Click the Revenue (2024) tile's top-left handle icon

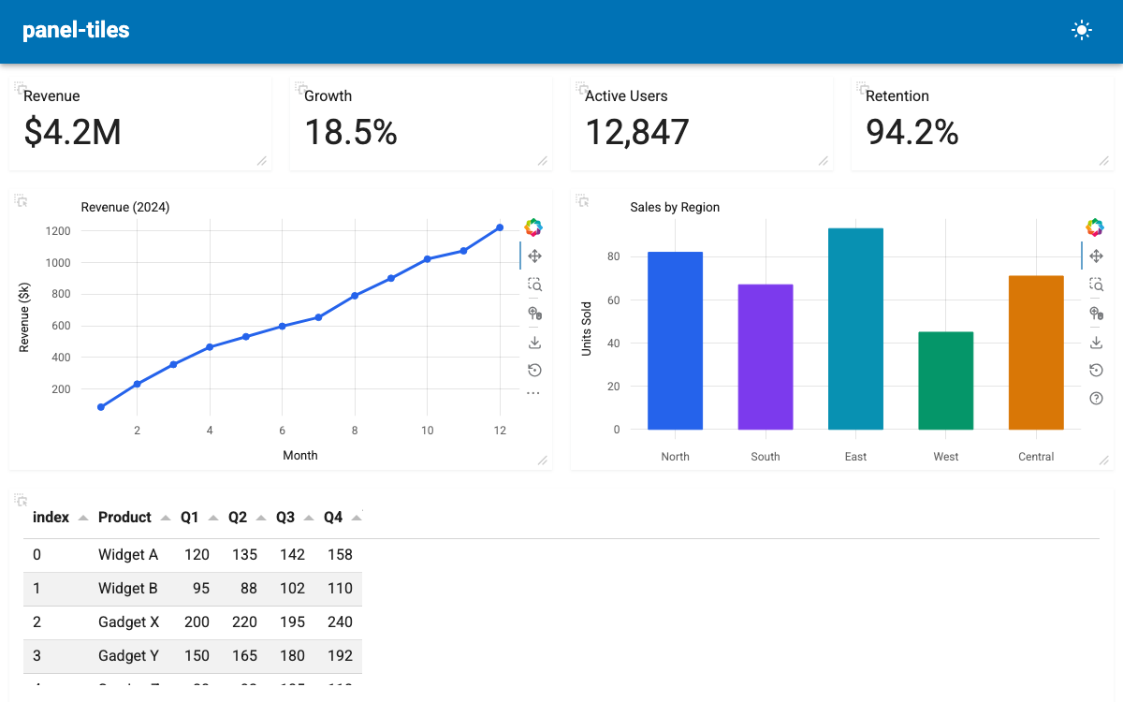(21, 200)
